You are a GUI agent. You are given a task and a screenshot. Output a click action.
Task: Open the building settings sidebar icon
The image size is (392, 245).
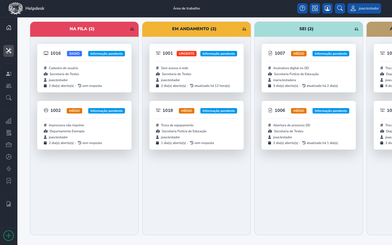(x=9, y=133)
